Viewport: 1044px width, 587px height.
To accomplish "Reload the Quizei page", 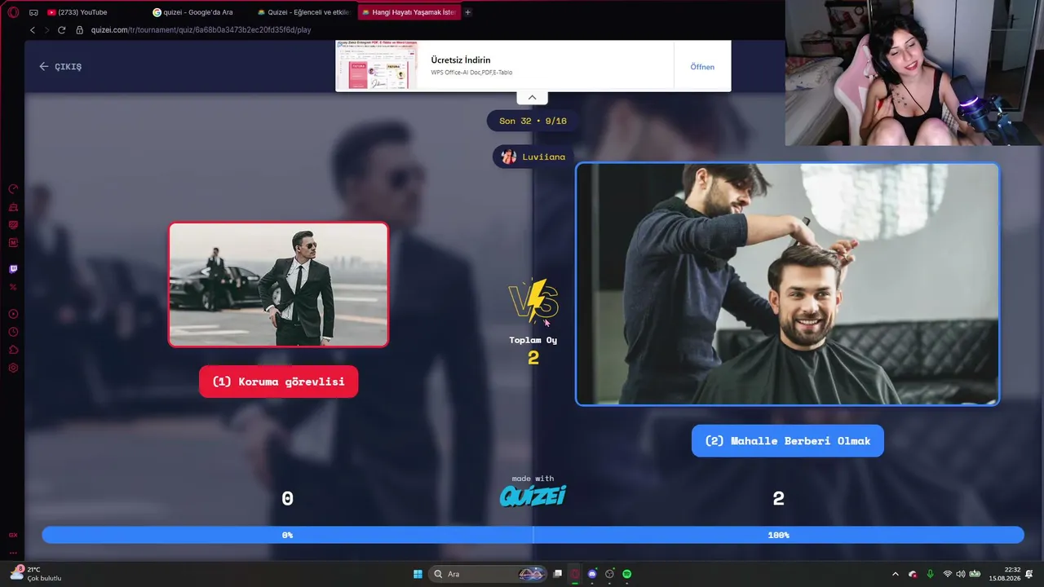I will tap(61, 30).
